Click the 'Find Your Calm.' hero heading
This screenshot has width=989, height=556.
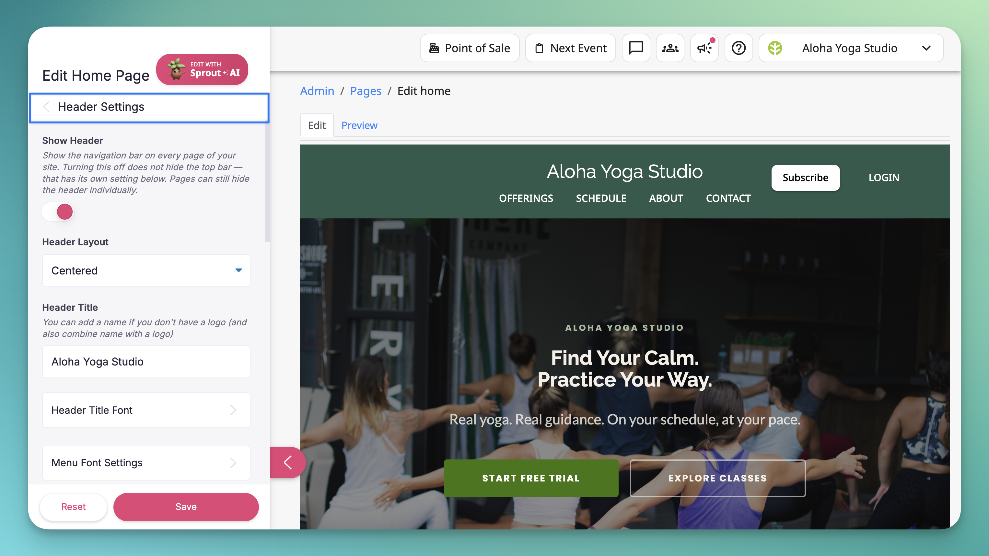pyautogui.click(x=625, y=357)
